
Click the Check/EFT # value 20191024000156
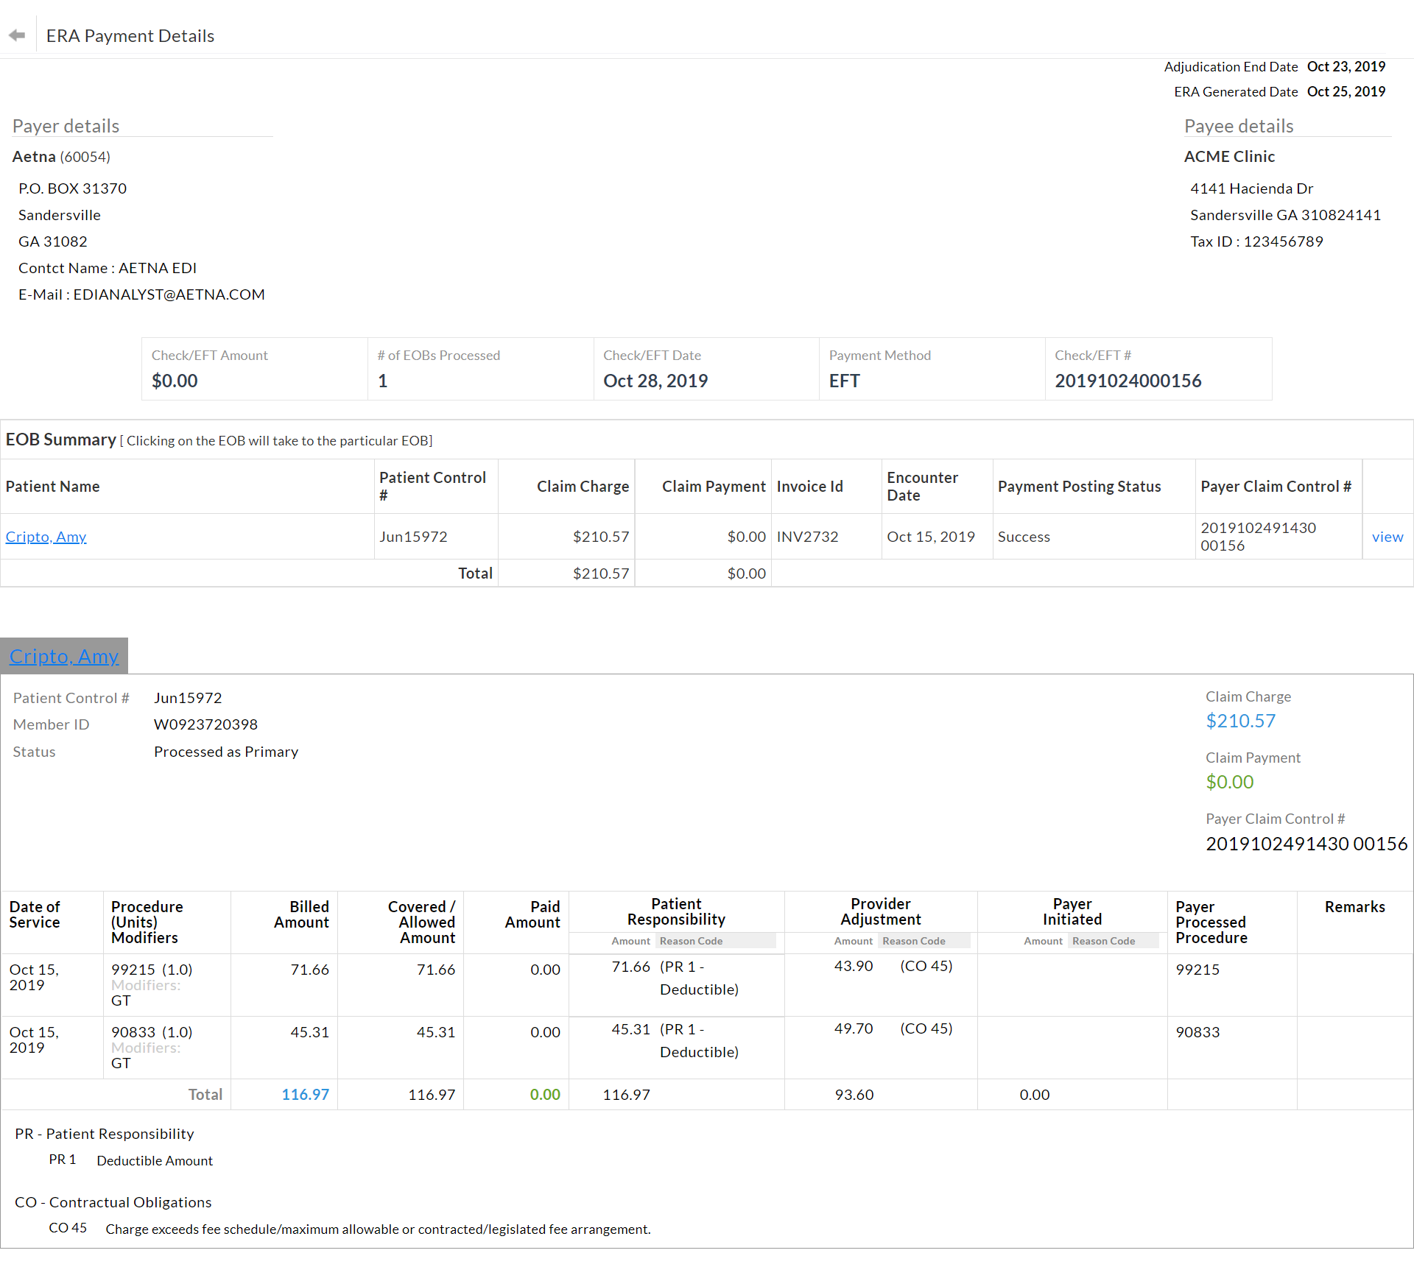(x=1128, y=381)
